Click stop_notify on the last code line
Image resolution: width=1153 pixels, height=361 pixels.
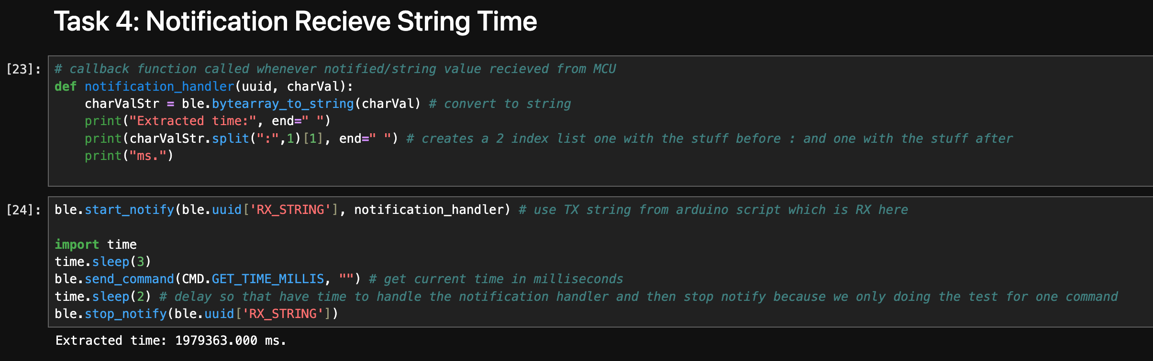coord(125,314)
